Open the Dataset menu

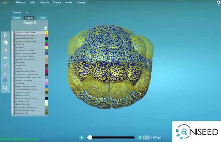[x=20, y=2]
